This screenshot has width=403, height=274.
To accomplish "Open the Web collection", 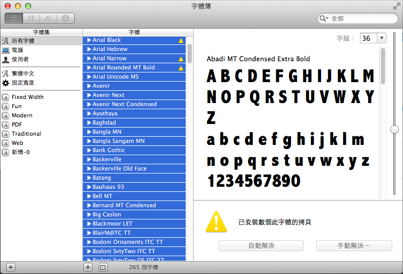I will (x=41, y=143).
